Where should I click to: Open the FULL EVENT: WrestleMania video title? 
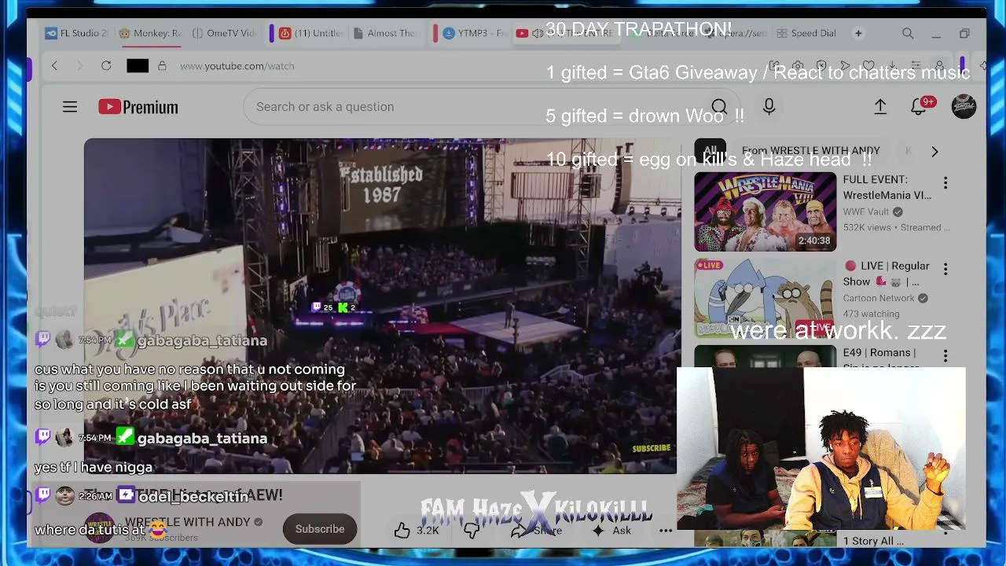click(x=887, y=187)
